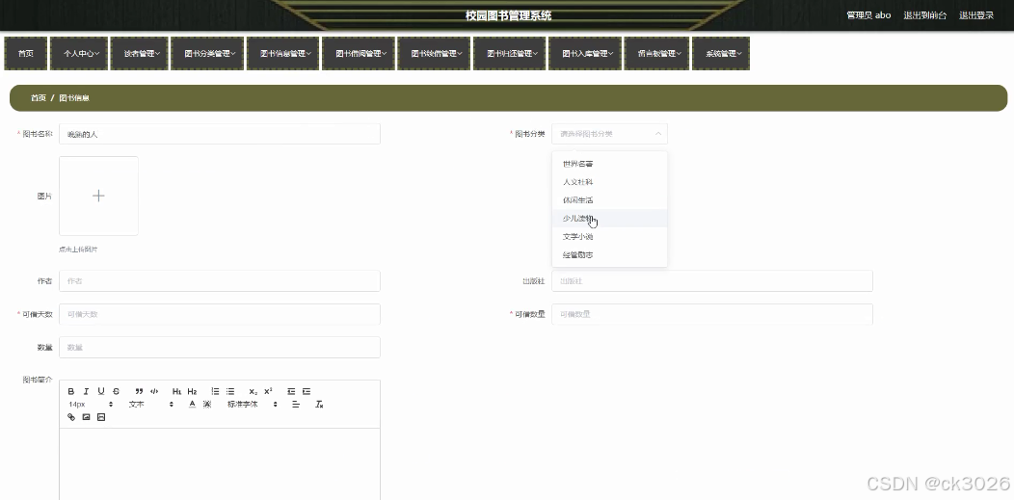
Task: Apply subscript formatting
Action: click(253, 391)
